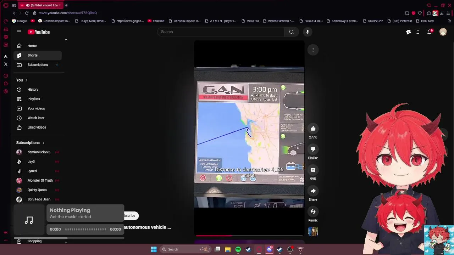Select Shorts in the sidebar

pos(38,55)
